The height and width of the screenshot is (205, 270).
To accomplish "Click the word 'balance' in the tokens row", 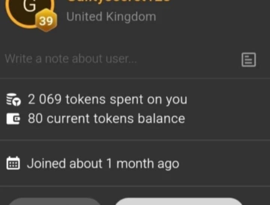I will coord(161,118).
